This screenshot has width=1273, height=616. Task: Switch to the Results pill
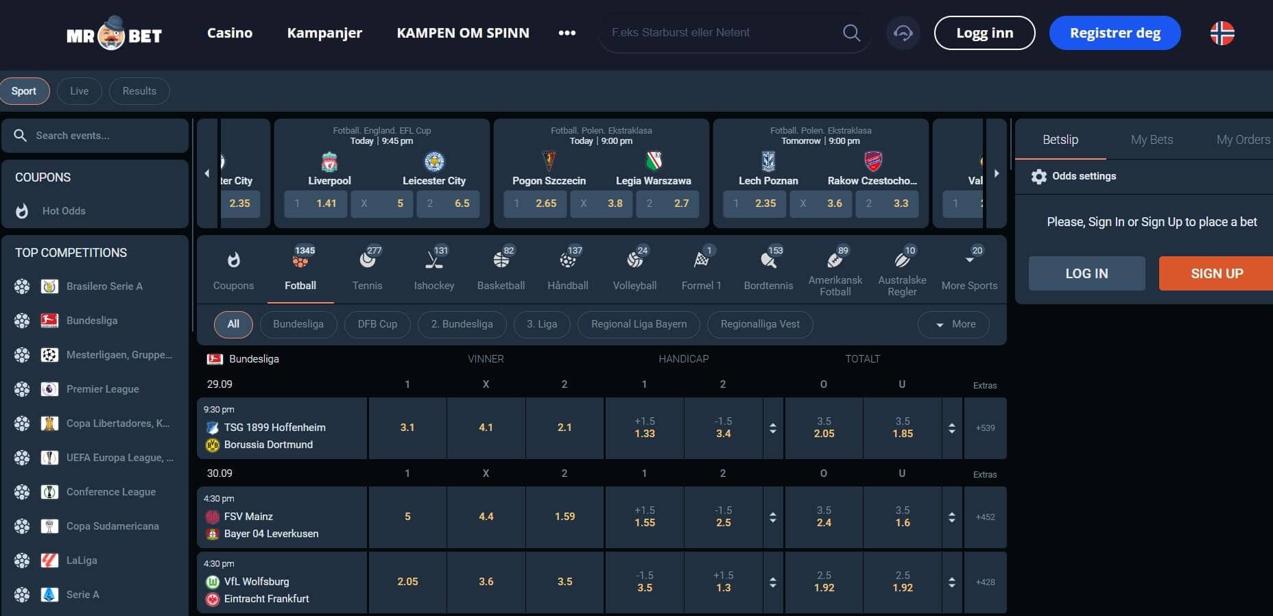[139, 91]
